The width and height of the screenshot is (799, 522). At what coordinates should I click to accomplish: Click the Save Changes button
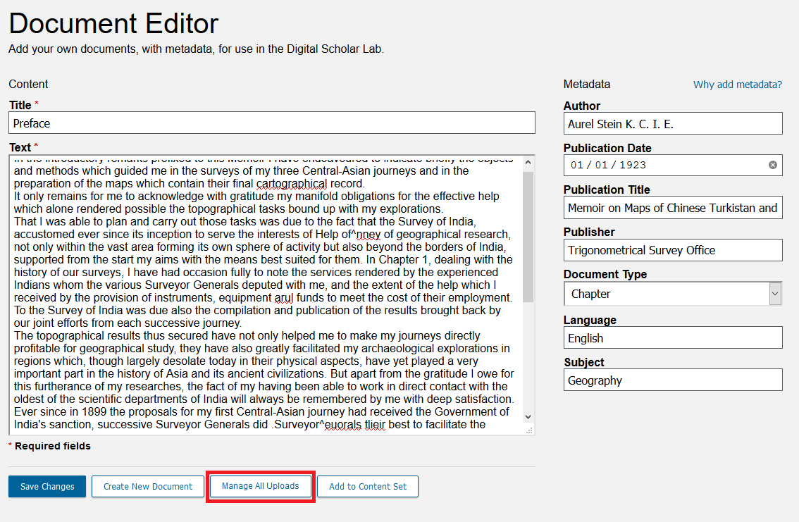point(47,486)
